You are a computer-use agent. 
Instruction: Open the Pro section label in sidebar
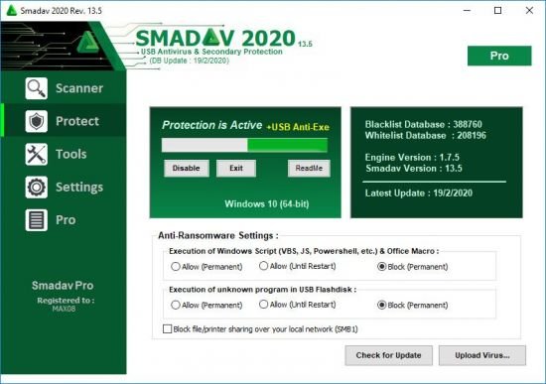[66, 220]
